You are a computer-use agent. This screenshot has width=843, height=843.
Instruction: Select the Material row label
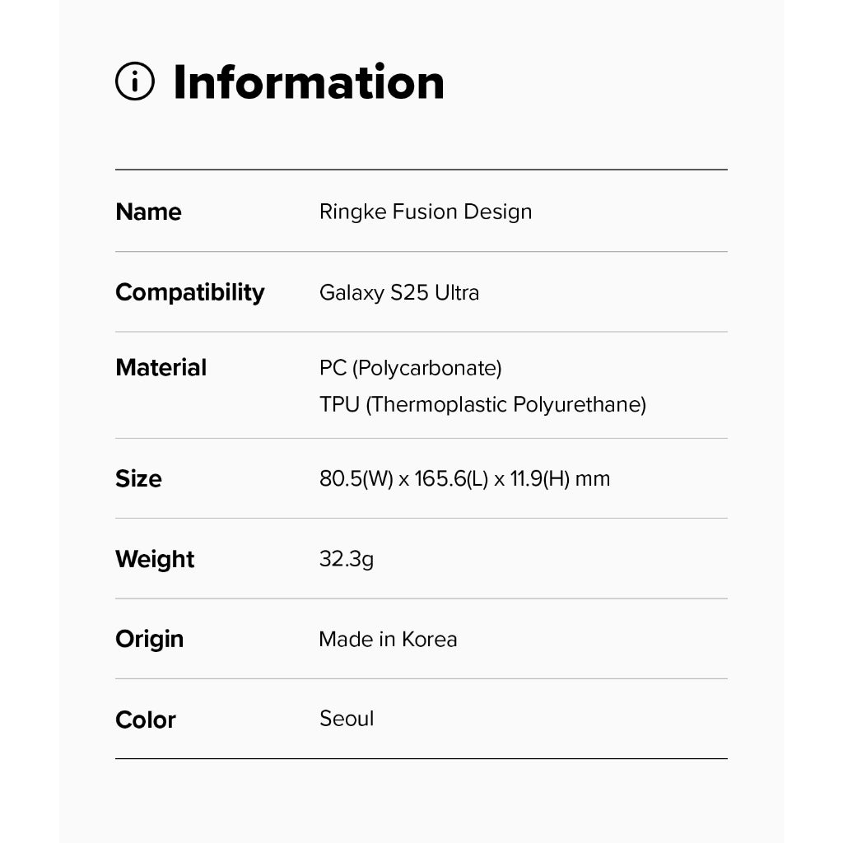pos(161,367)
